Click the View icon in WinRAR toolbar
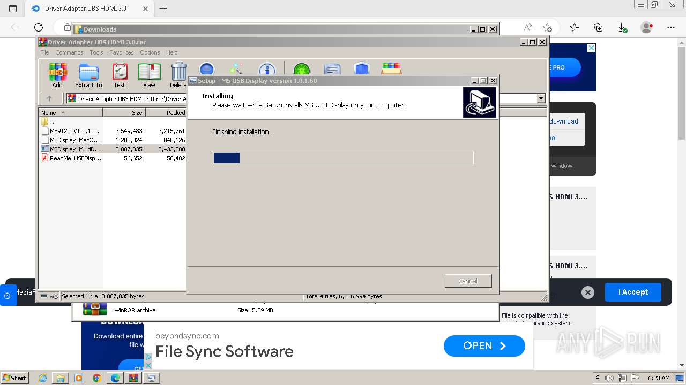Image resolution: width=686 pixels, height=385 pixels. click(x=149, y=74)
